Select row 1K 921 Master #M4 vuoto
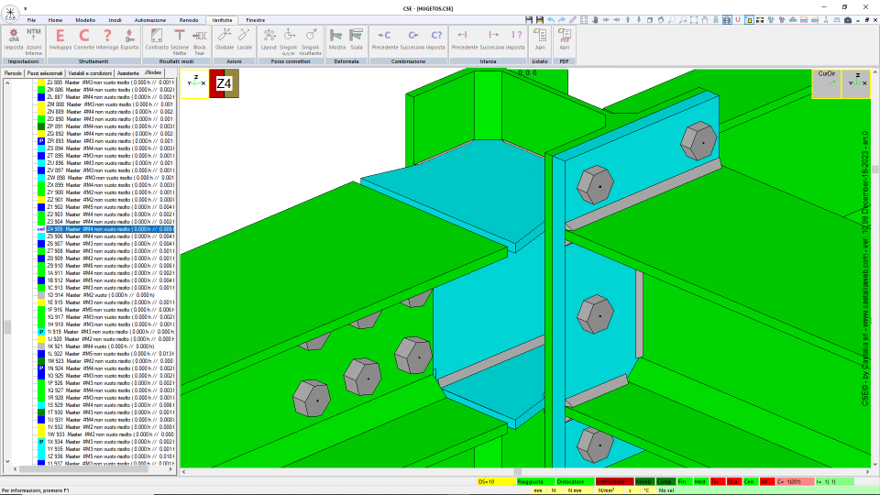 click(x=101, y=346)
